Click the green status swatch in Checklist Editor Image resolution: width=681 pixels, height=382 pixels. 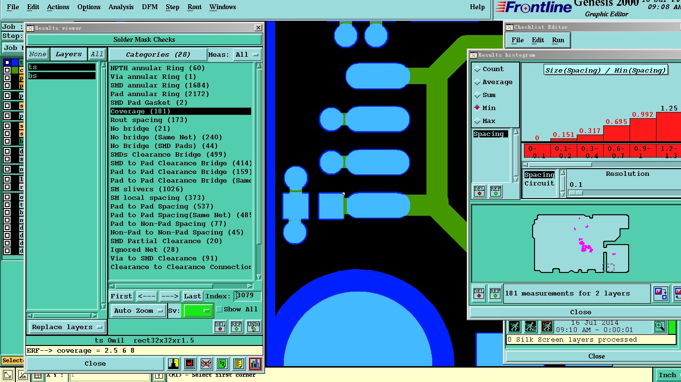(x=672, y=327)
